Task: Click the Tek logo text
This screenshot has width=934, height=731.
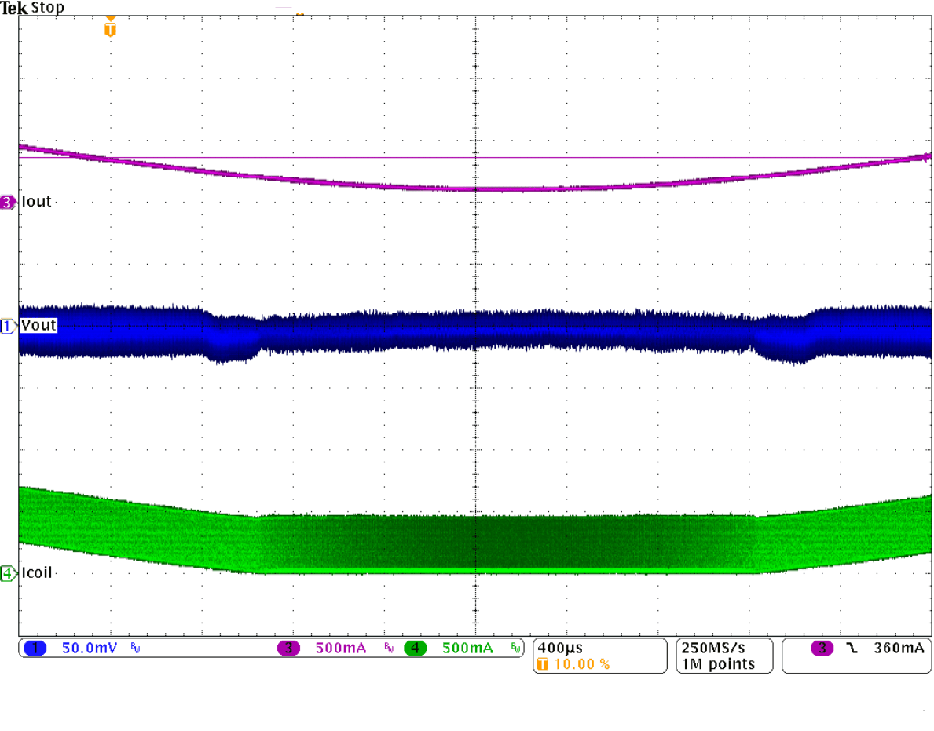Action: 13,7
